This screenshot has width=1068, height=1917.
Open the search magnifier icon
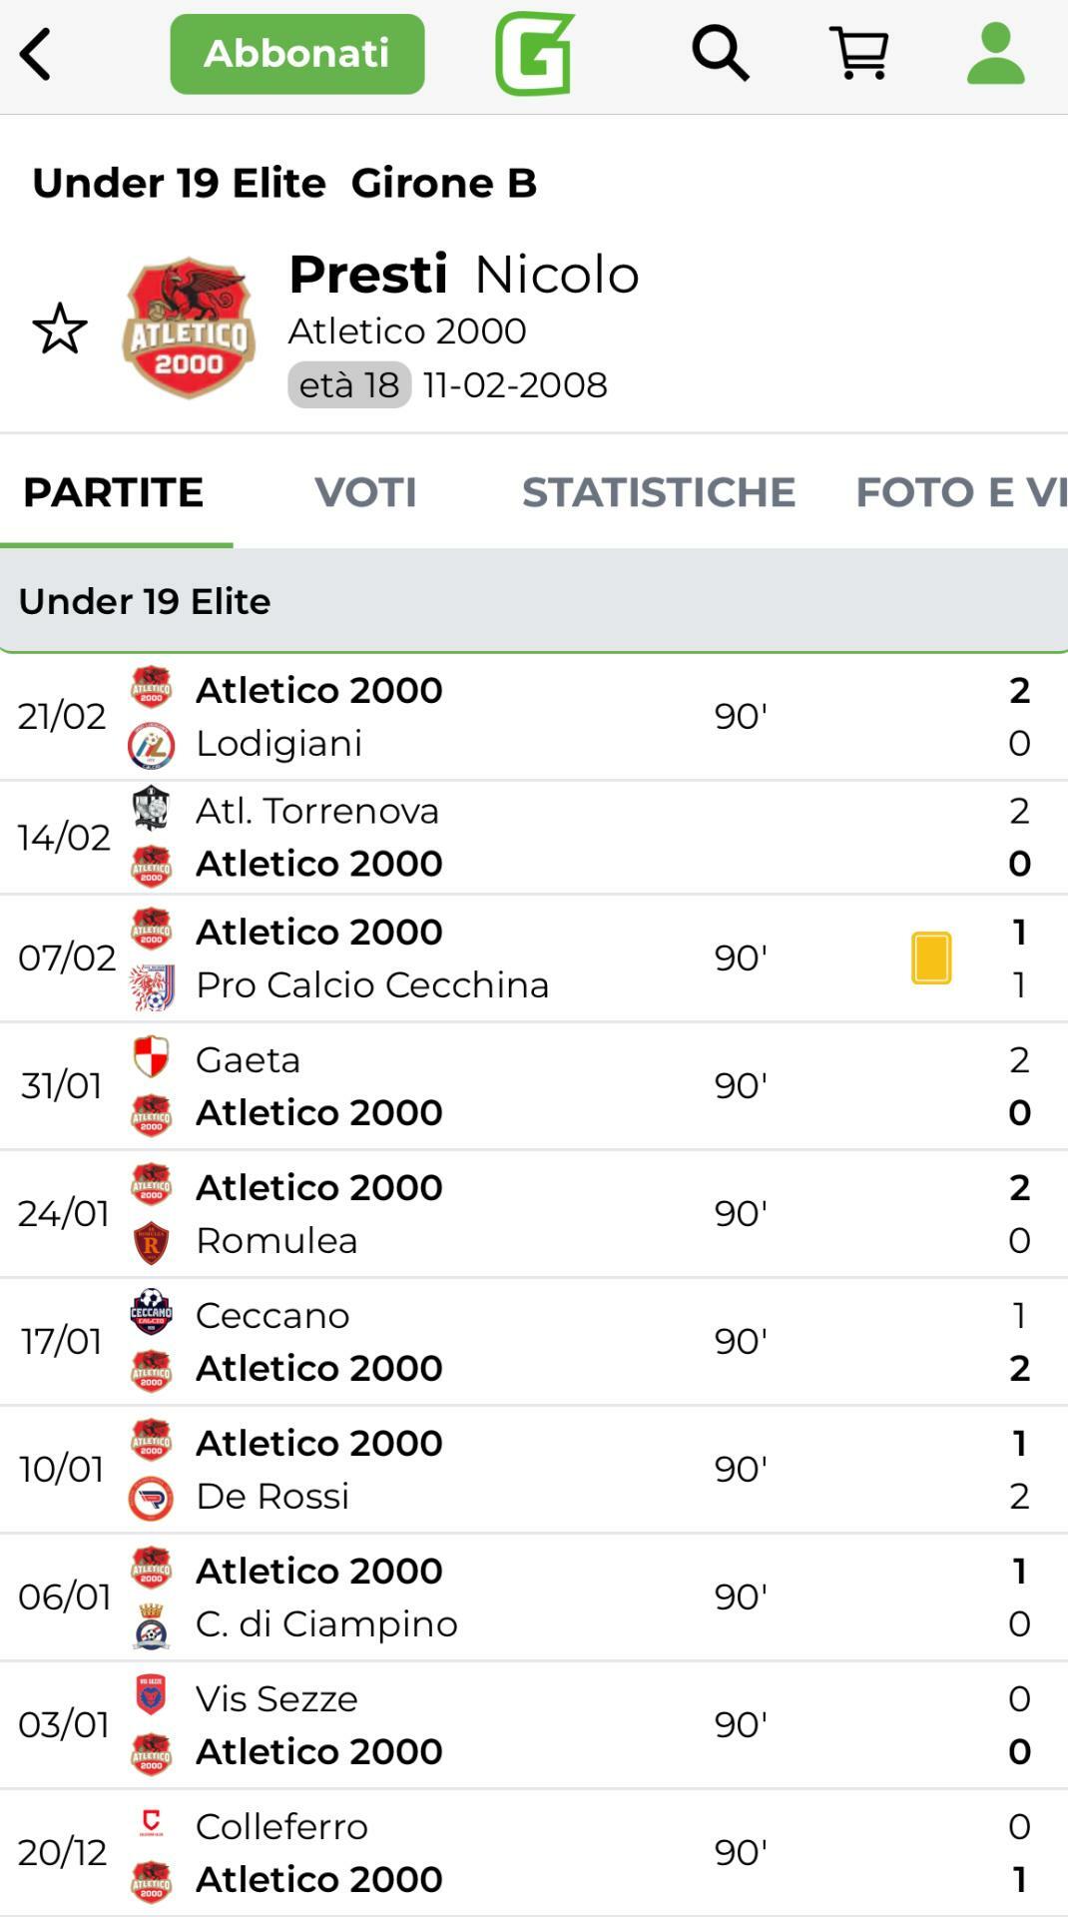pos(720,54)
